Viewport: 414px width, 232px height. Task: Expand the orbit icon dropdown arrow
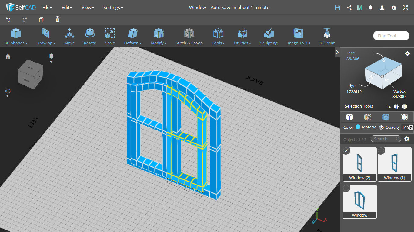[x=8, y=96]
